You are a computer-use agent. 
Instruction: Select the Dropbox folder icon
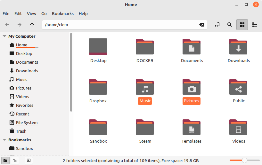(x=98, y=87)
